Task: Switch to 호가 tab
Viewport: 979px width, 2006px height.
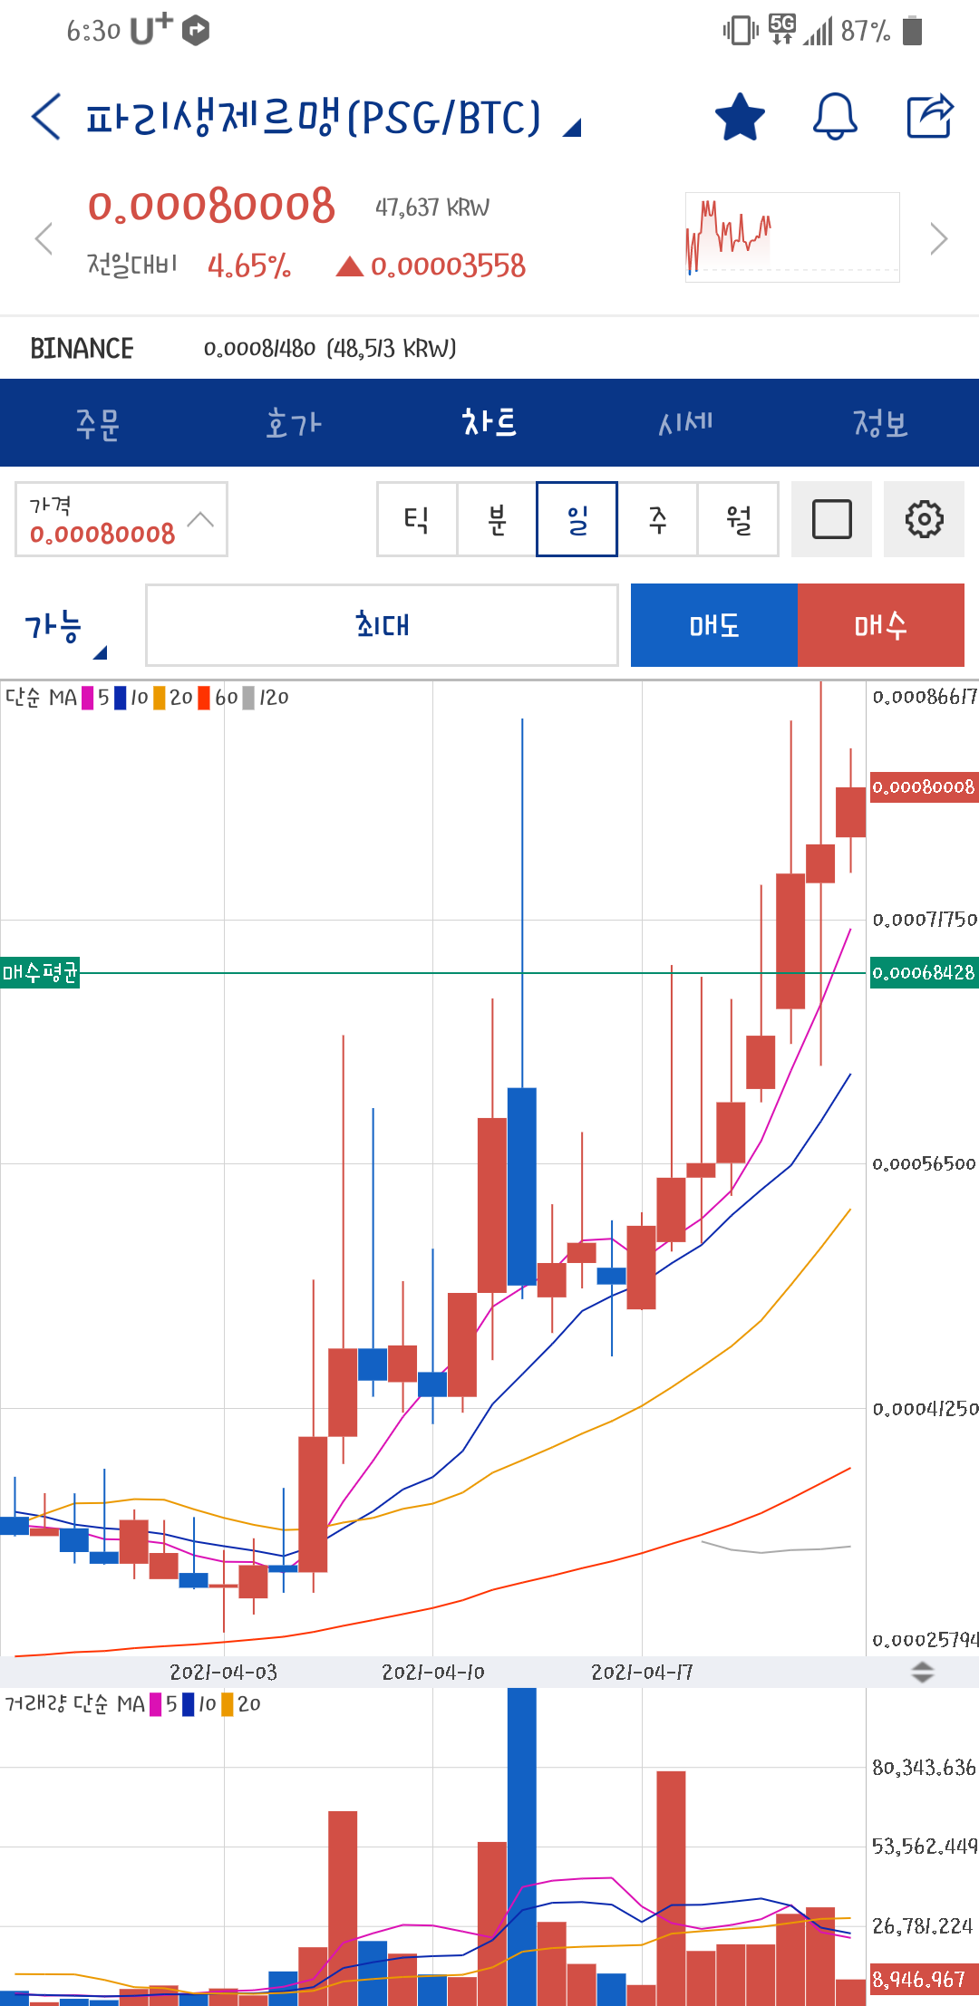Action: (x=294, y=423)
